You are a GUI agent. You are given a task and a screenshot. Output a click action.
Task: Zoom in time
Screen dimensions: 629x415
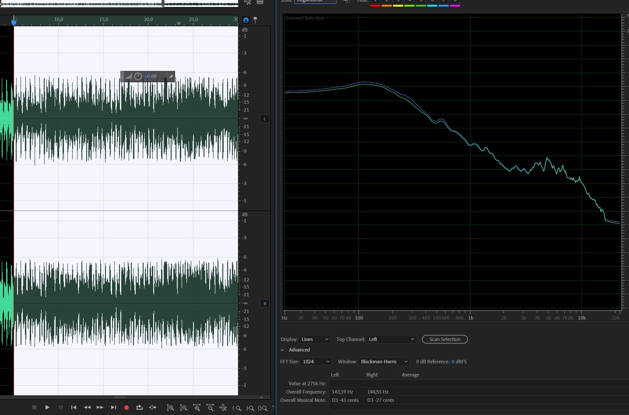coord(197,408)
